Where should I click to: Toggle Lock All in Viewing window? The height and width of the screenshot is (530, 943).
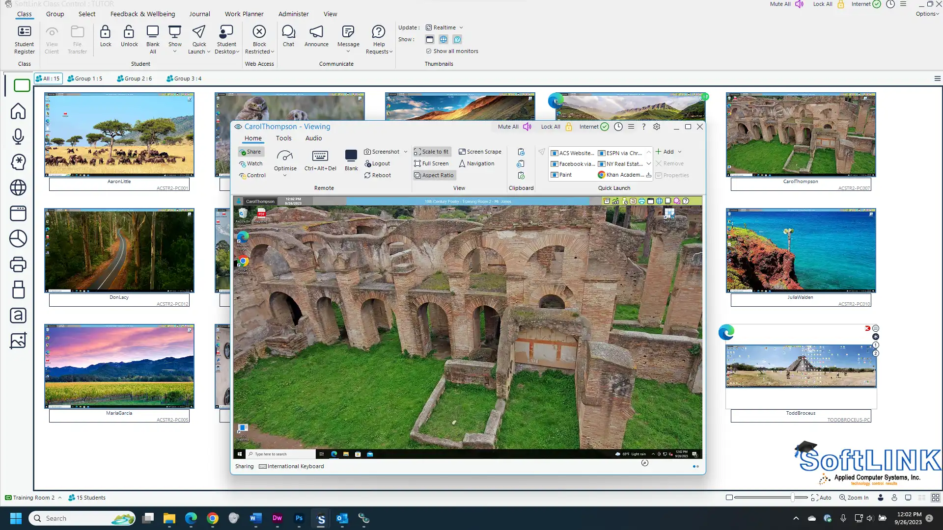click(556, 127)
